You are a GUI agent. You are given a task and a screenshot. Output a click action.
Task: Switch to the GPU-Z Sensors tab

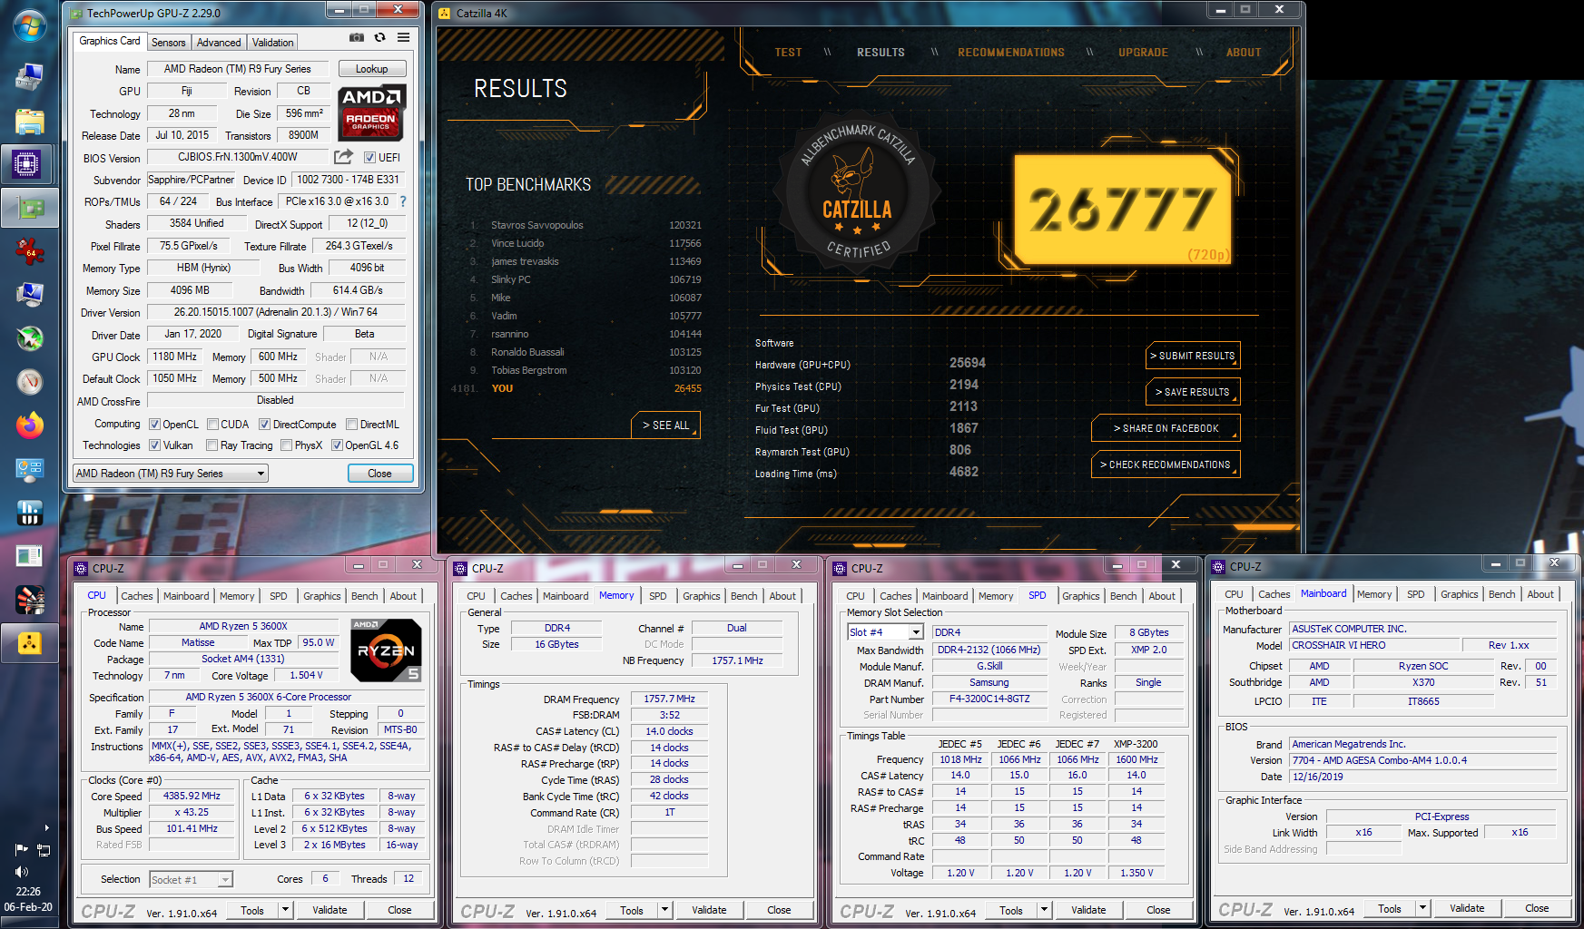point(169,43)
